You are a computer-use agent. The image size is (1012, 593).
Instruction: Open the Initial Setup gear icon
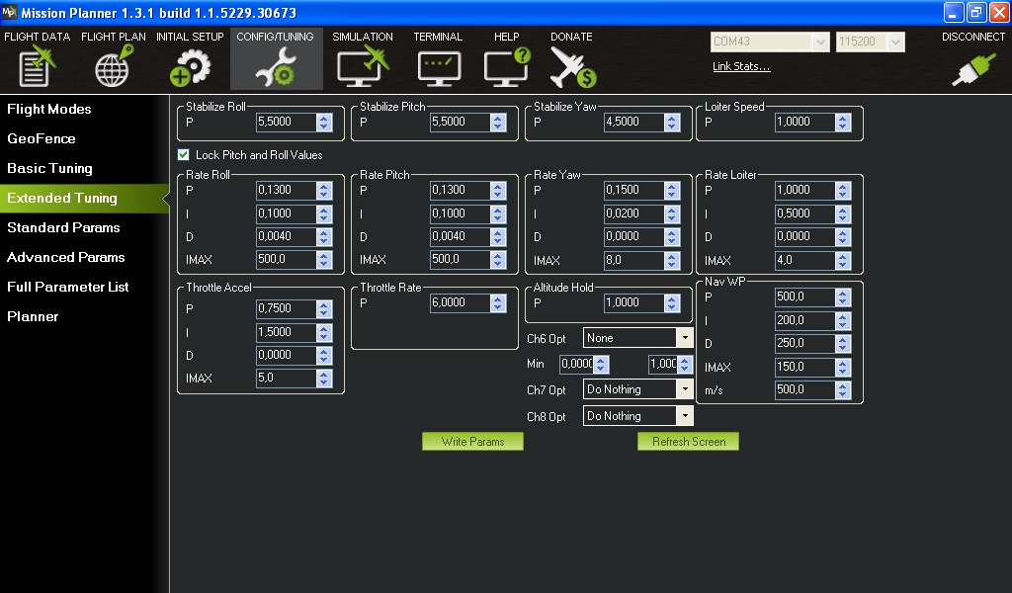click(x=190, y=67)
